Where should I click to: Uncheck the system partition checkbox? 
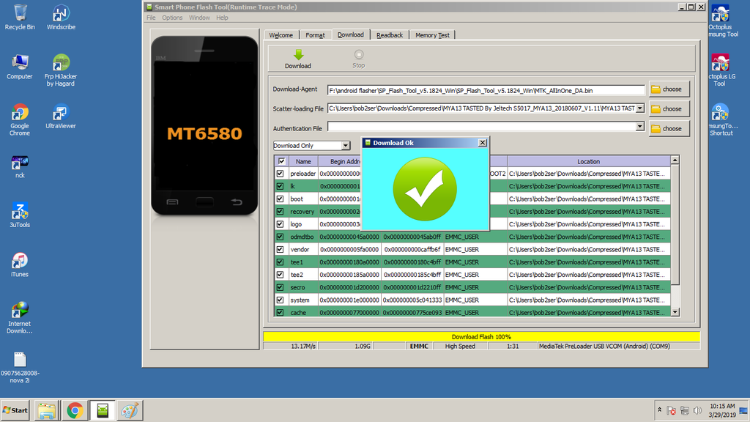coord(280,300)
